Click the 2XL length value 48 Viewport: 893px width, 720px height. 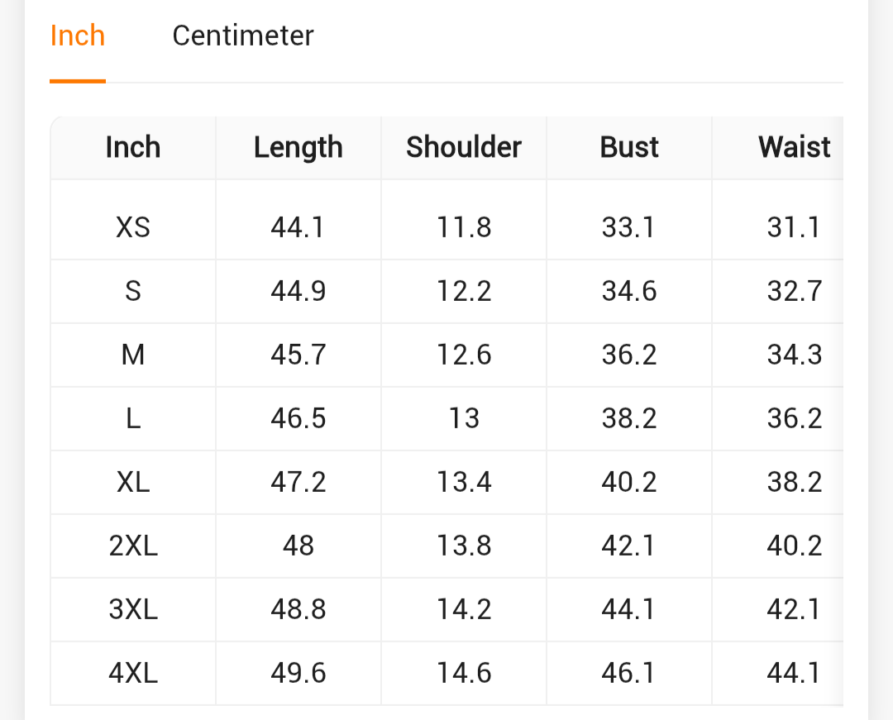coord(298,546)
